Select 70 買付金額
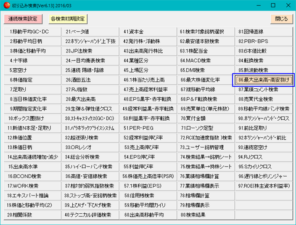Screen dimensions: 296x225 (x=206, y=118)
